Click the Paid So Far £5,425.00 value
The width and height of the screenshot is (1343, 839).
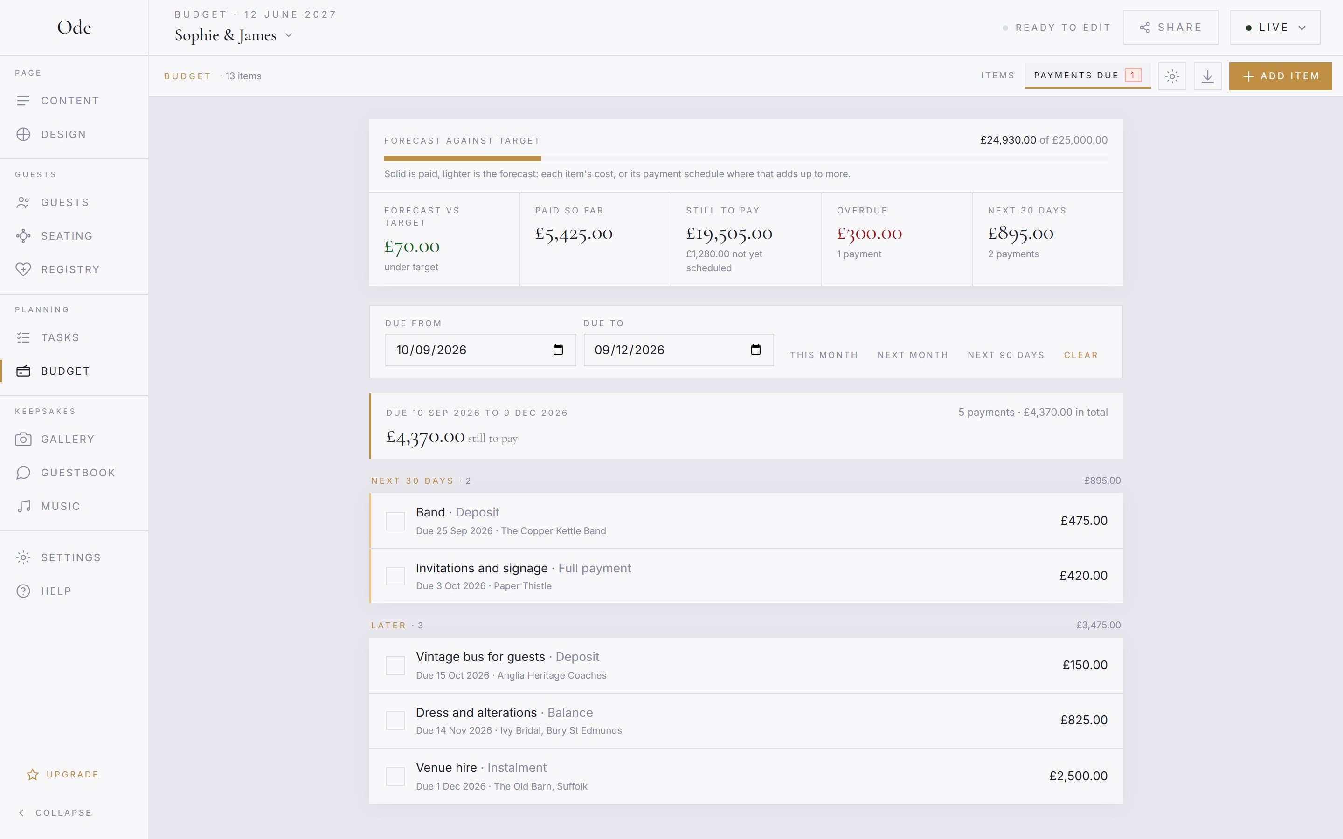coord(574,234)
